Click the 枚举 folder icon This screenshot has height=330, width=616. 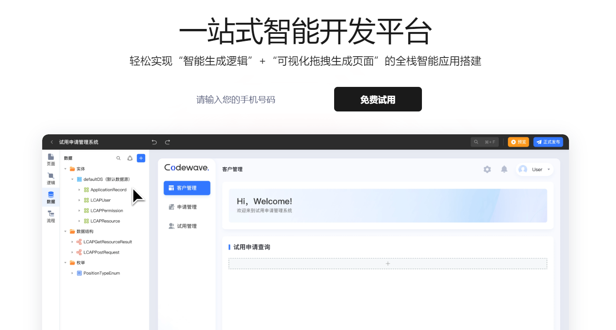pyautogui.click(x=72, y=262)
